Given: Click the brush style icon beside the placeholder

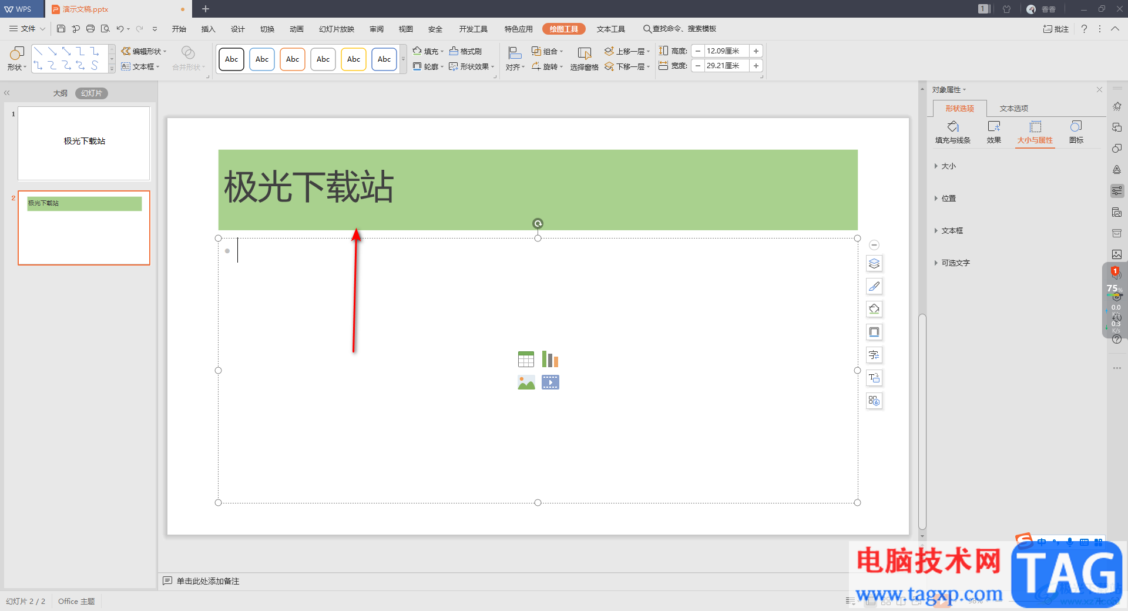Looking at the screenshot, I should pos(874,286).
